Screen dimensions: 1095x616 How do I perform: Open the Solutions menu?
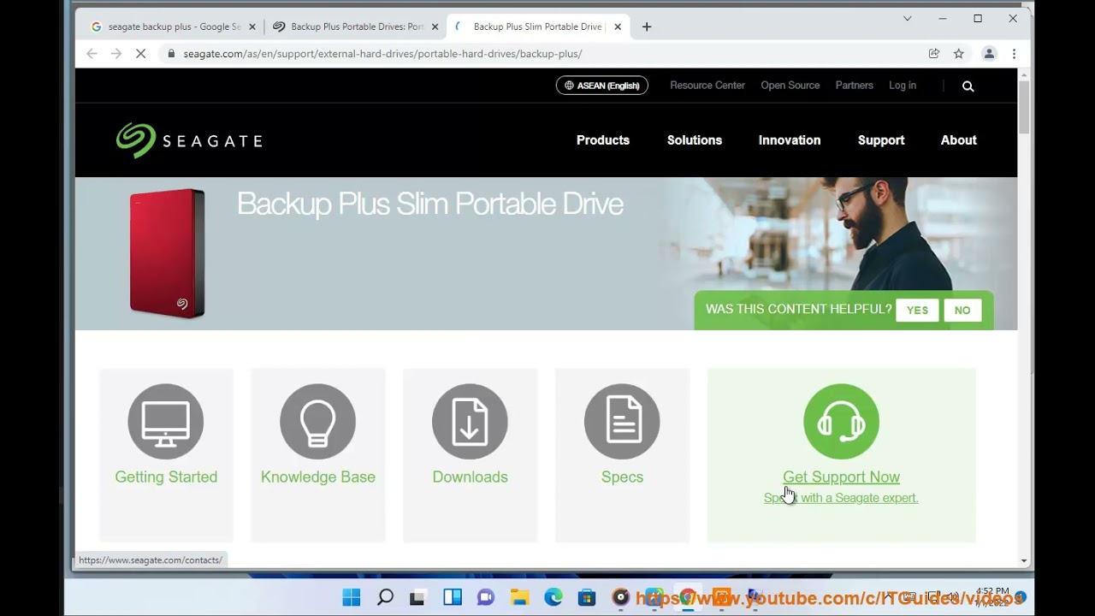pos(695,140)
